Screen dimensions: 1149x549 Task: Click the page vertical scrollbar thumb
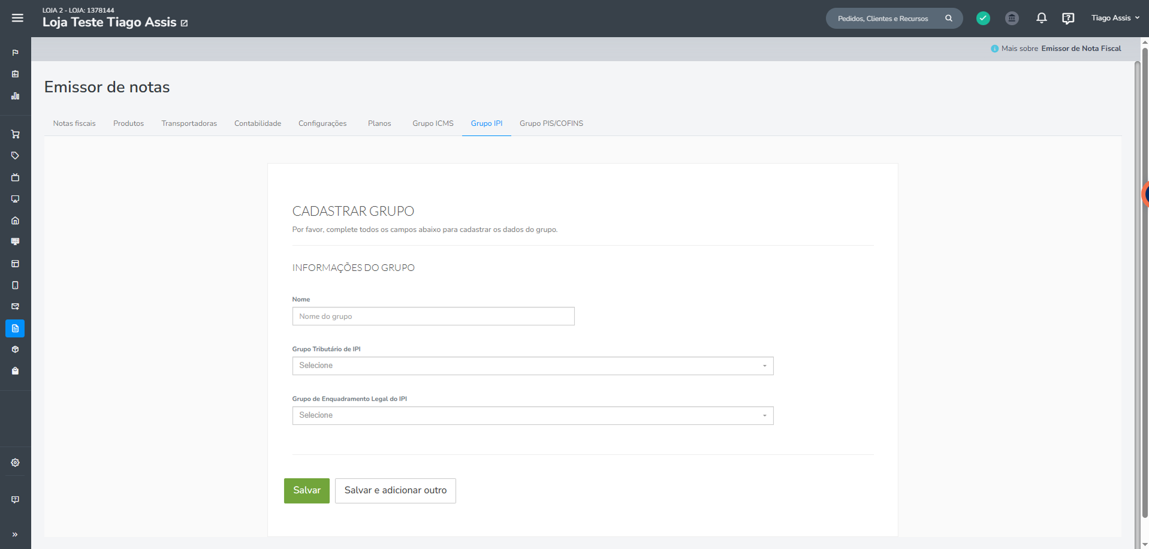coord(1144,282)
